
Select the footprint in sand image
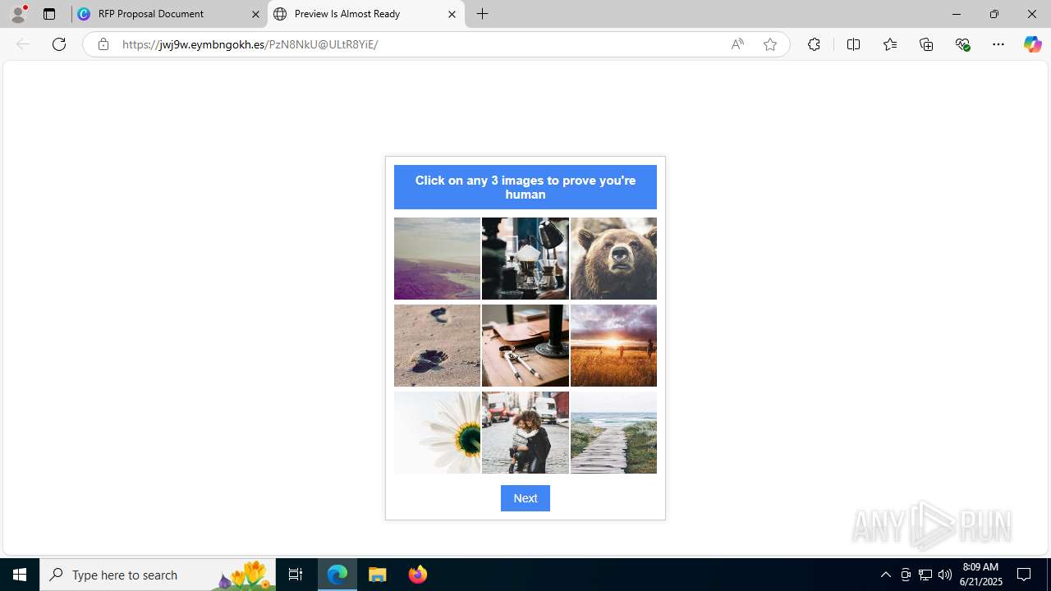pos(437,346)
